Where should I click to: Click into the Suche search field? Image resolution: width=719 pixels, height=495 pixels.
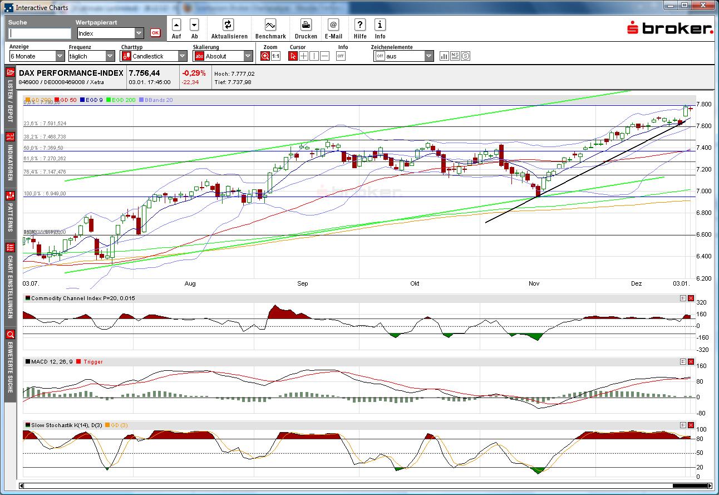tap(40, 33)
